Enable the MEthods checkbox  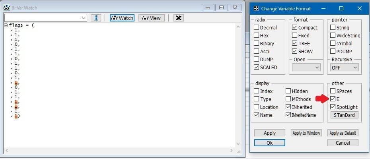click(x=288, y=99)
